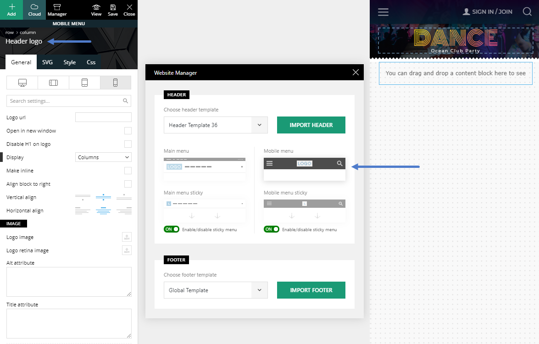Click the search icon in the preview header
539x344 pixels.
528,11
